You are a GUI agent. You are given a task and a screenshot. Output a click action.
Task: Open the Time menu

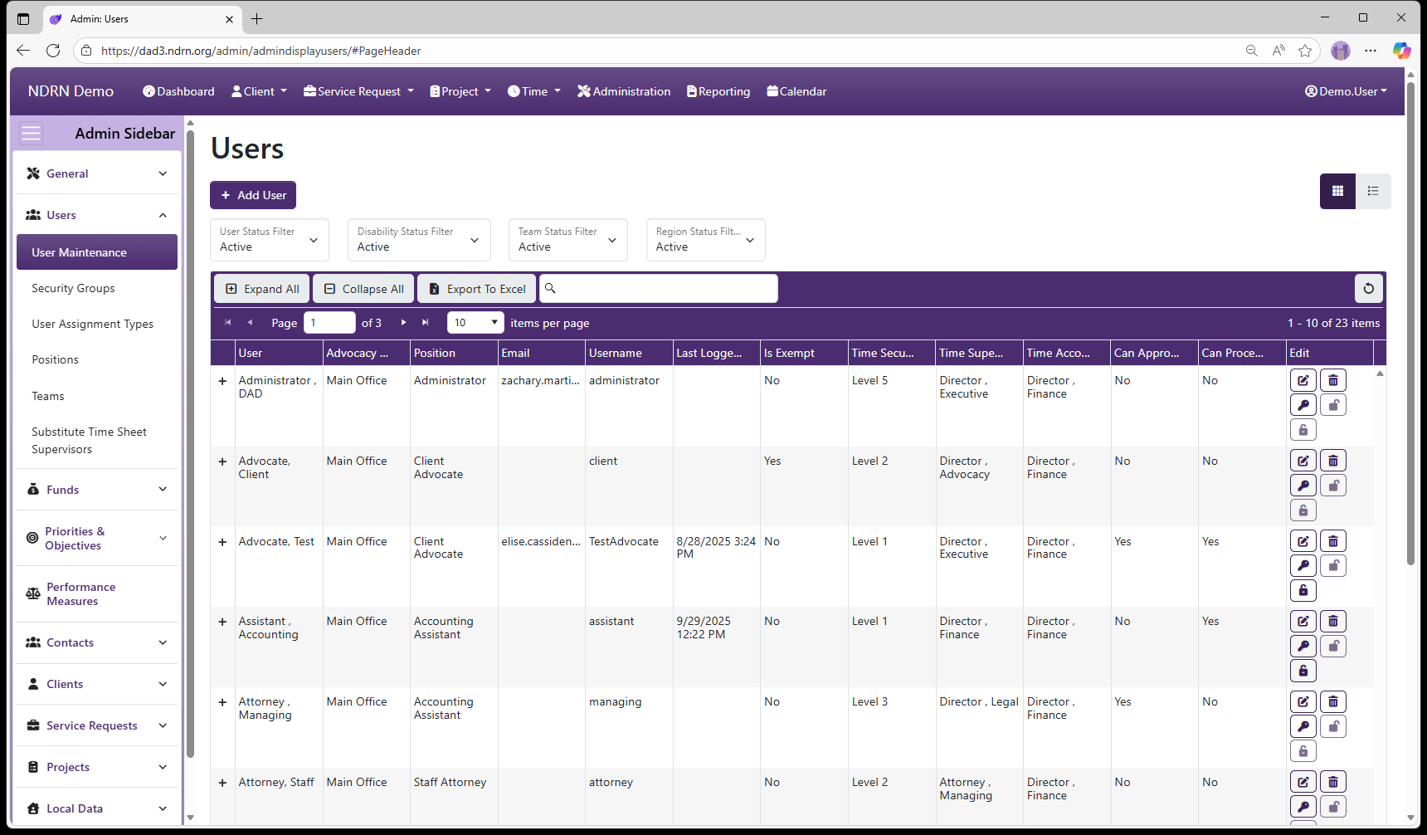coord(534,91)
